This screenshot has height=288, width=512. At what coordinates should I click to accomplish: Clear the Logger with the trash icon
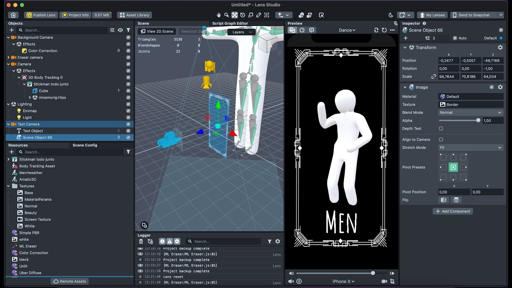coord(141,241)
